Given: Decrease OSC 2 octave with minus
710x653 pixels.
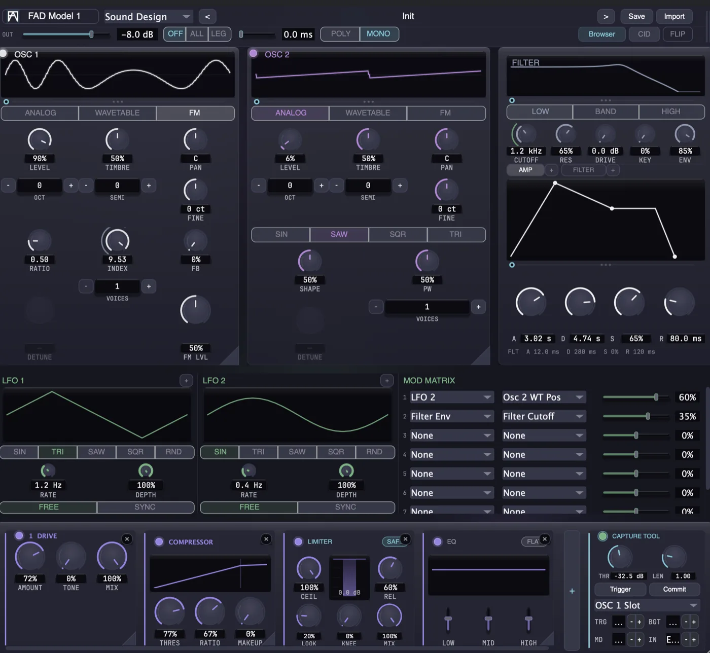Looking at the screenshot, I should (x=259, y=186).
